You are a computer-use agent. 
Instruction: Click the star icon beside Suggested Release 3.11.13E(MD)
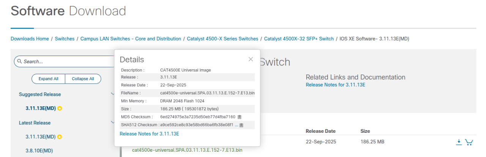point(60,108)
